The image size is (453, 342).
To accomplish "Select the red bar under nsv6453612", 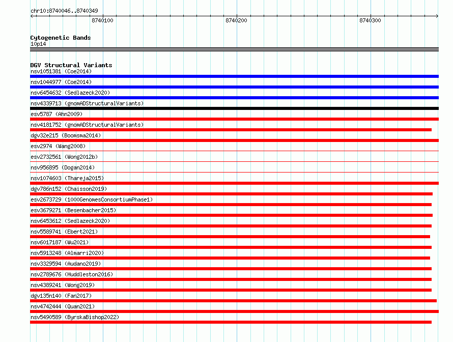I will click(231, 226).
